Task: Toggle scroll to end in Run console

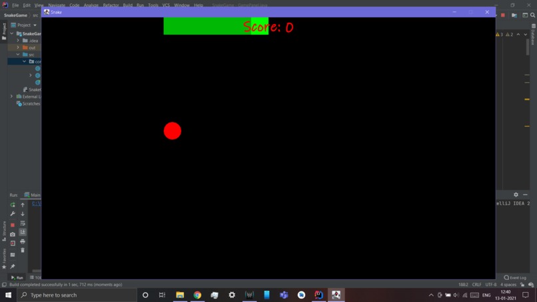Action: click(x=23, y=233)
